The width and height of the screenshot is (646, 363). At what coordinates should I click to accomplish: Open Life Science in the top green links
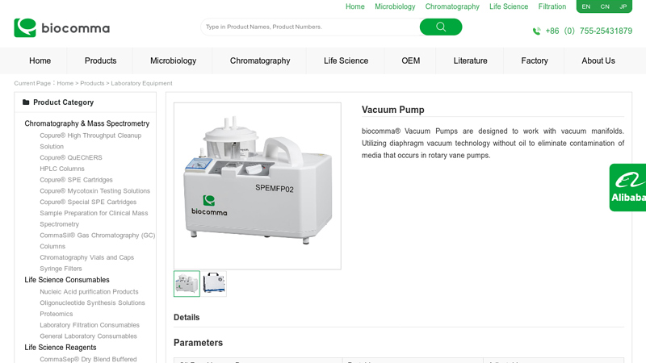(509, 6)
